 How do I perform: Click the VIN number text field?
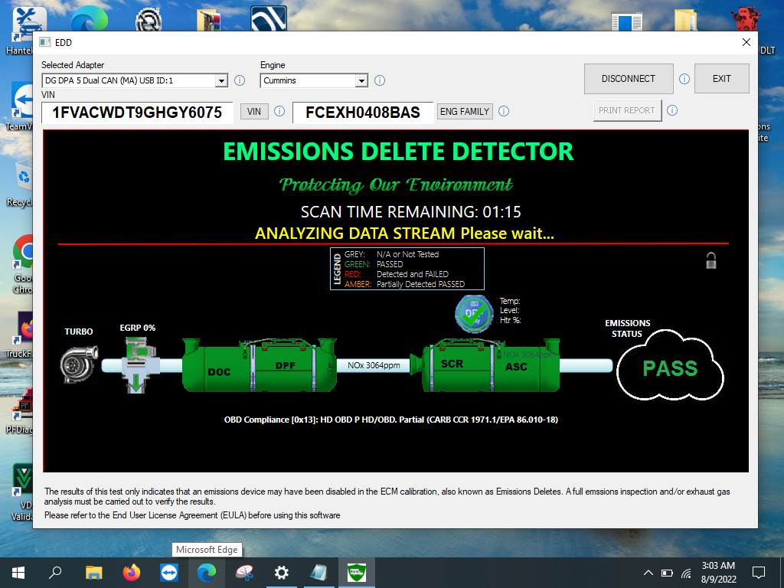137,113
